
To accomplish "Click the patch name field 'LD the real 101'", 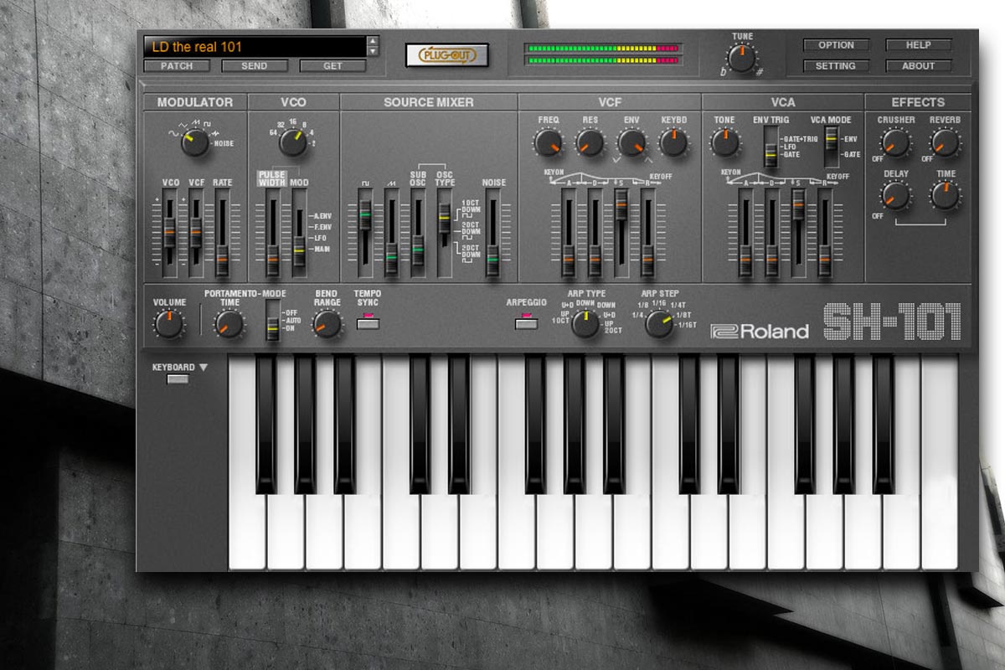I will coord(255,46).
